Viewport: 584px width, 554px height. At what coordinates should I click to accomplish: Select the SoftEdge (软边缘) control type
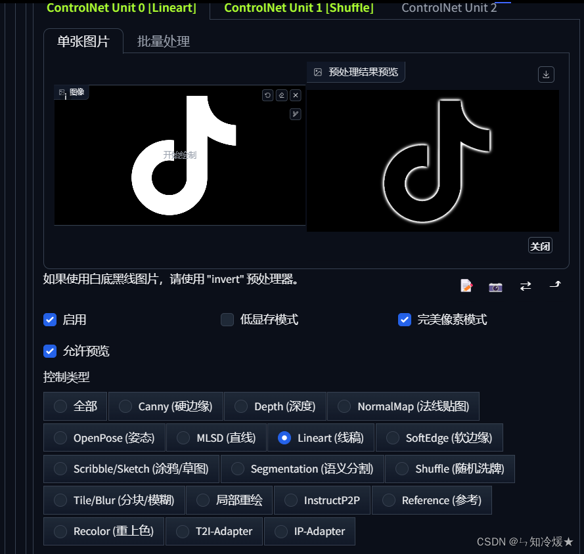[439, 438]
